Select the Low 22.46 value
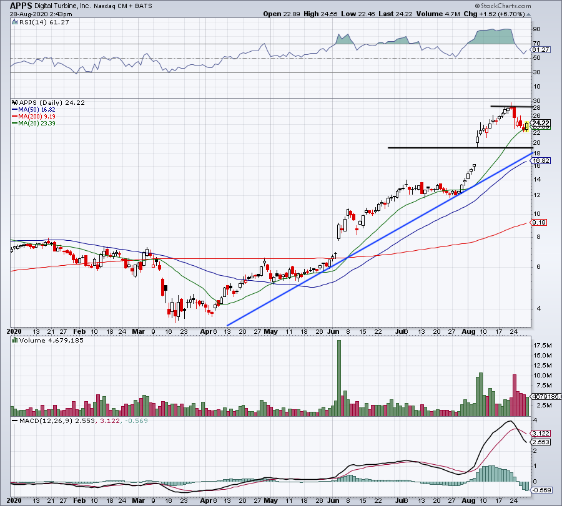Image resolution: width=562 pixels, height=506 pixels. pyautogui.click(x=358, y=14)
